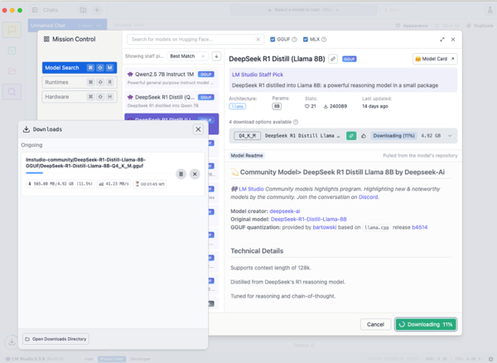Click the LM Studio Staff Pick label
Image resolution: width=497 pixels, height=363 pixels.
pyautogui.click(x=258, y=75)
